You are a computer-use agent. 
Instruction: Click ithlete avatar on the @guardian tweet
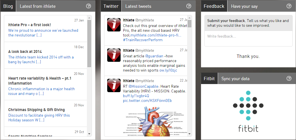click(x=114, y=55)
